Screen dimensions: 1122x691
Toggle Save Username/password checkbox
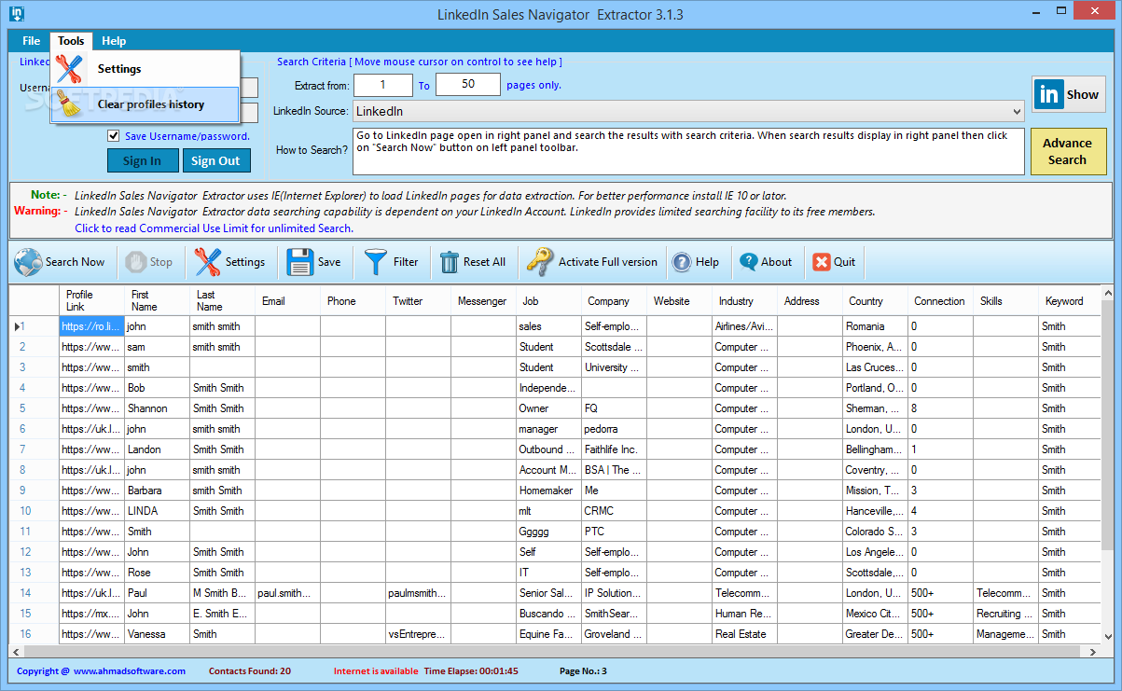[x=113, y=136]
